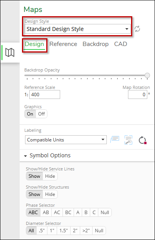Switch to the Backdrop tab
This screenshot has width=155, height=240.
96,44
